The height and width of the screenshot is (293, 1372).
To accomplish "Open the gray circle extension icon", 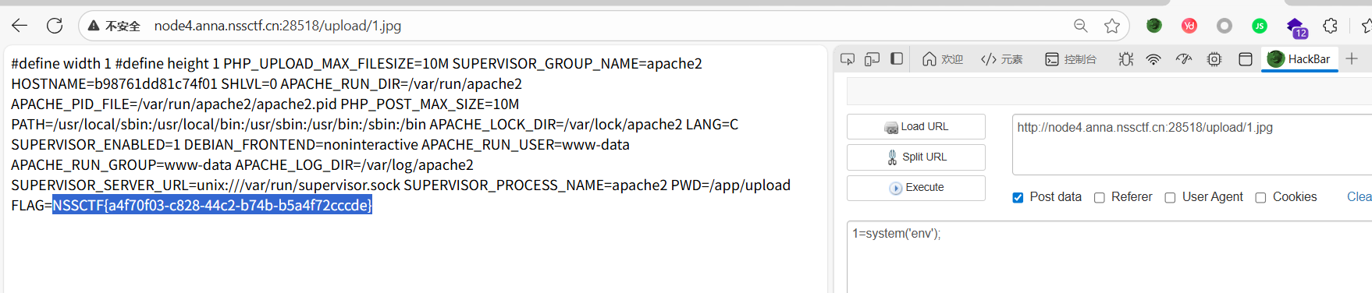I will (x=1224, y=26).
